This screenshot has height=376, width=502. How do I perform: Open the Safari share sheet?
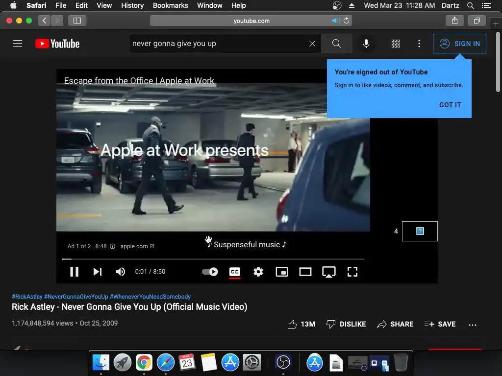click(x=454, y=21)
